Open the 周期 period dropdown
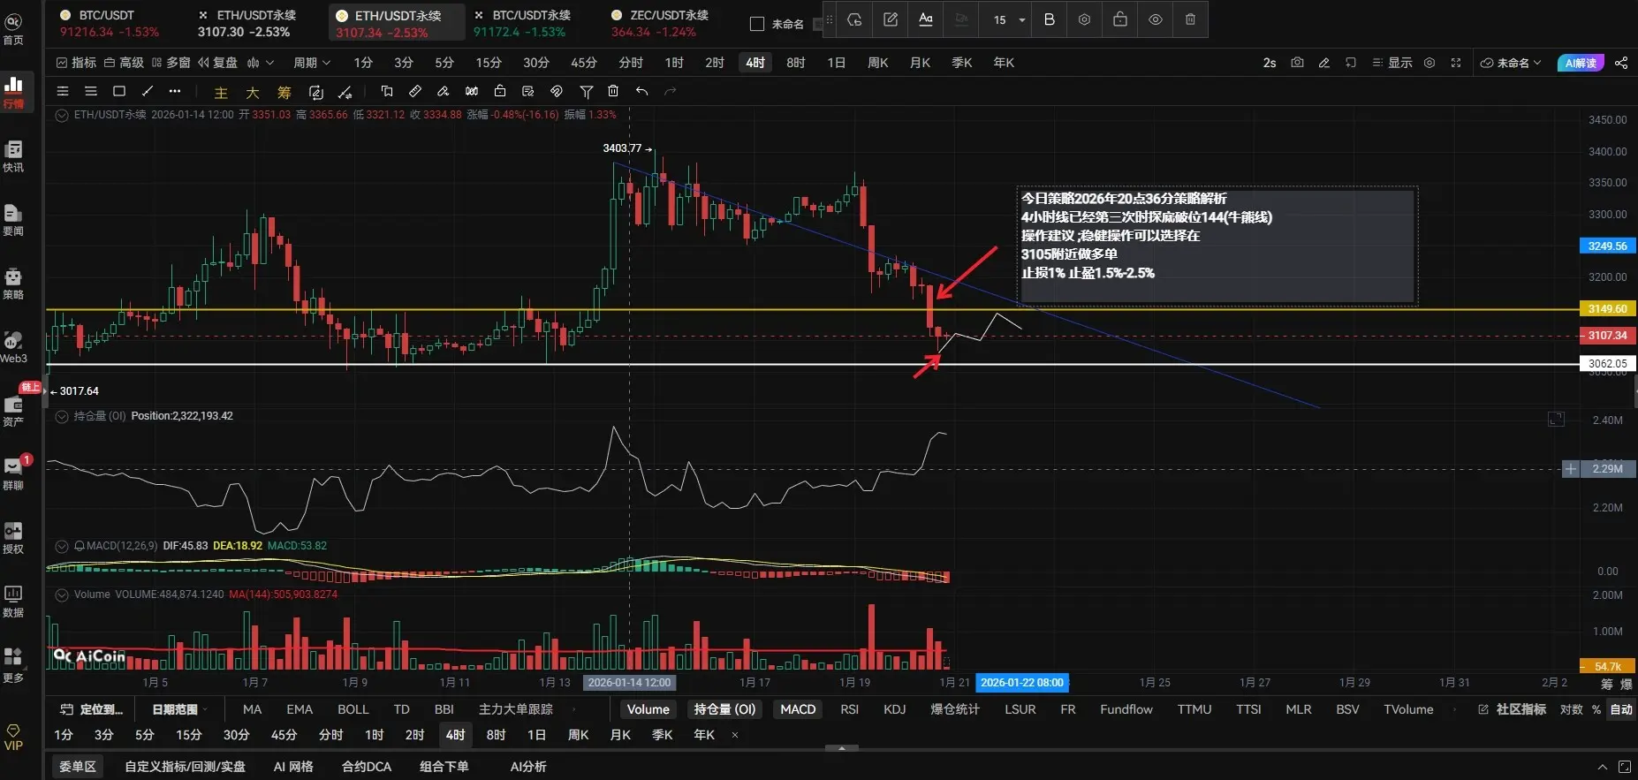Screen dimensions: 1638x780 [x=312, y=63]
